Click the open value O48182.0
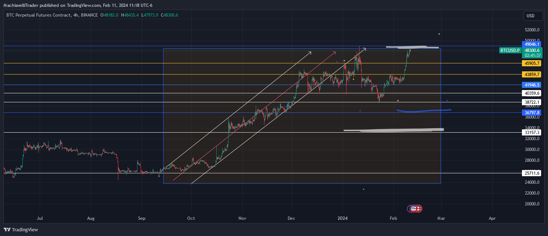 pos(110,15)
